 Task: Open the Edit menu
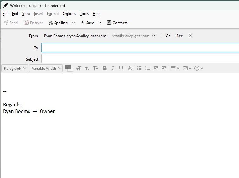pos(15,14)
